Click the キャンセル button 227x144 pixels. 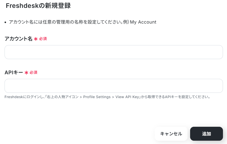point(171,134)
